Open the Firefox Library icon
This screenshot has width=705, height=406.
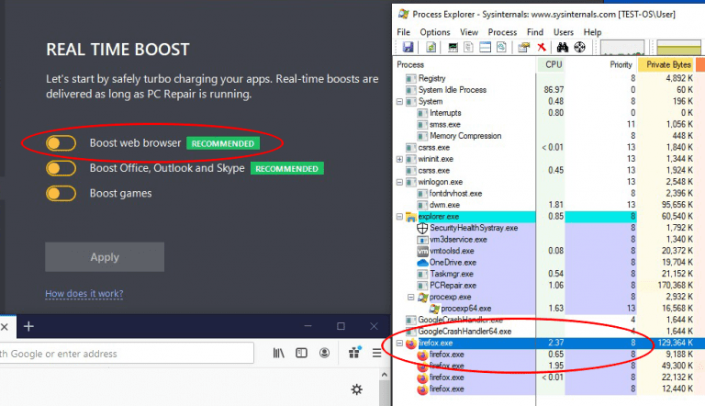[x=278, y=353]
